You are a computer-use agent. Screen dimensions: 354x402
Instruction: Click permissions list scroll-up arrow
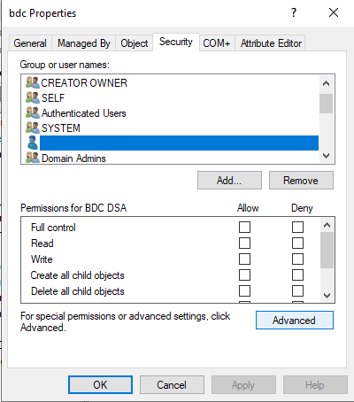point(327,225)
